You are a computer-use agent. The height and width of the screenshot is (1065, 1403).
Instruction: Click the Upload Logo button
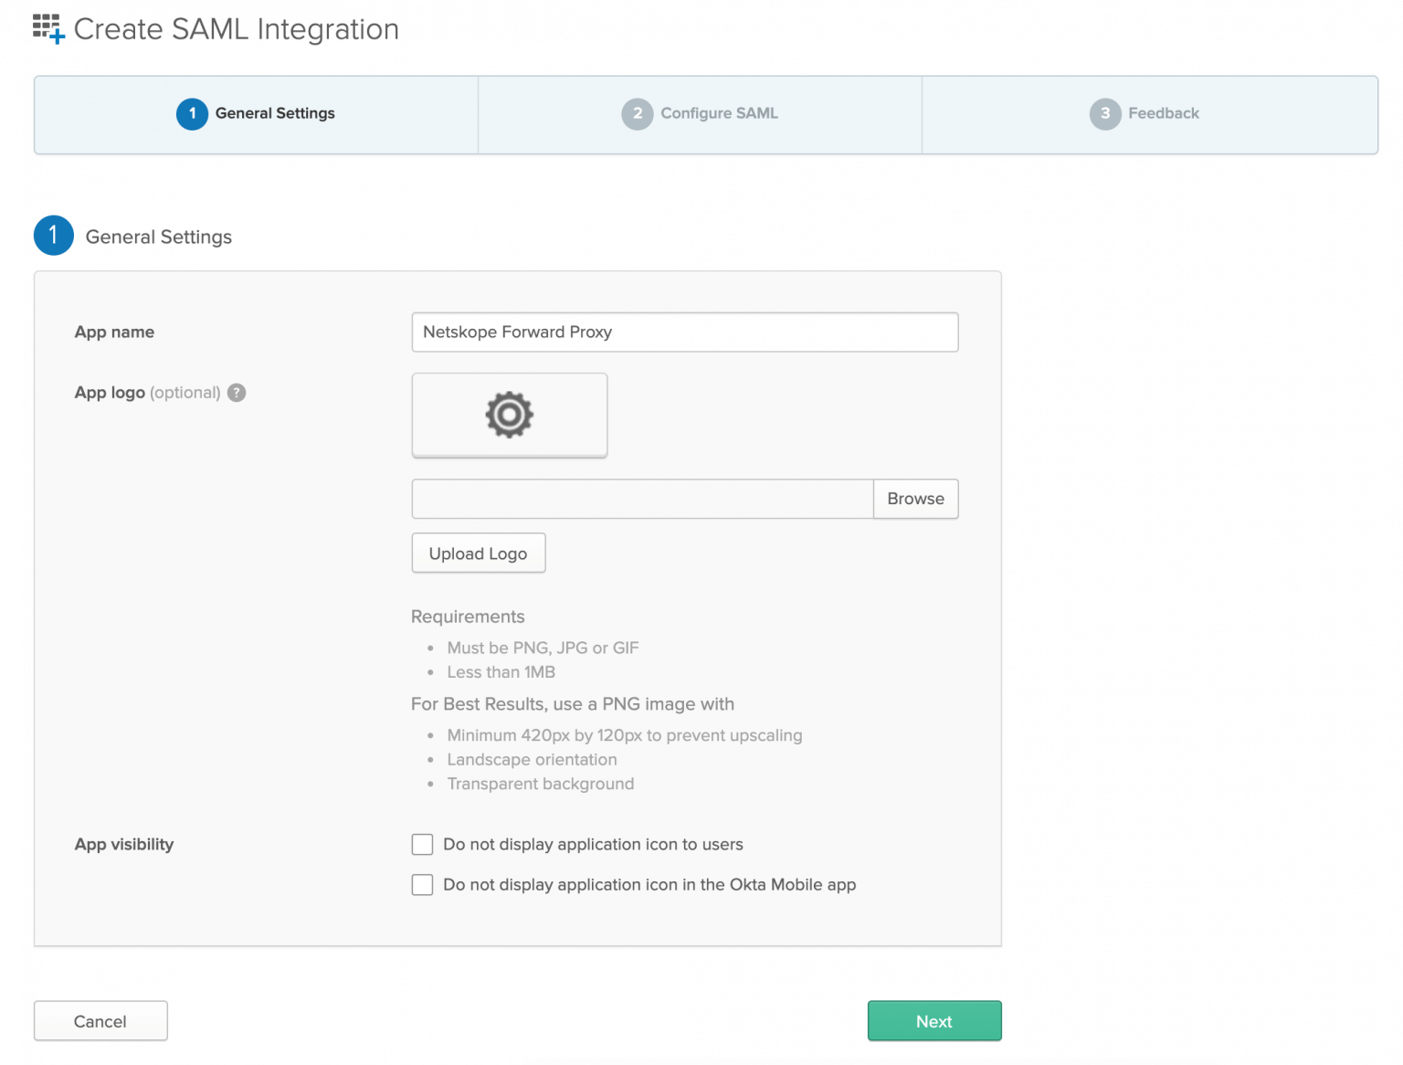pyautogui.click(x=478, y=553)
